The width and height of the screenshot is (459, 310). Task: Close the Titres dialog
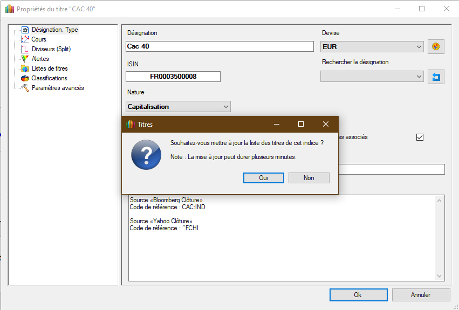(326, 124)
